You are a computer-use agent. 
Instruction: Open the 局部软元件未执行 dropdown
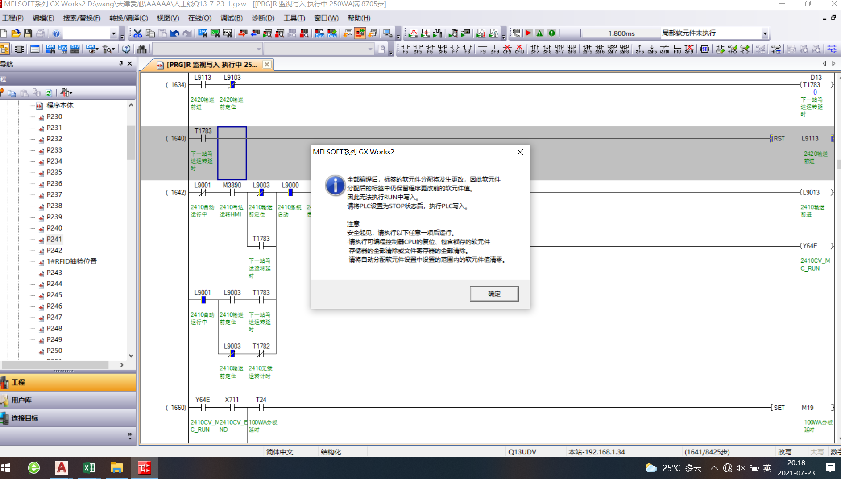[x=765, y=33]
